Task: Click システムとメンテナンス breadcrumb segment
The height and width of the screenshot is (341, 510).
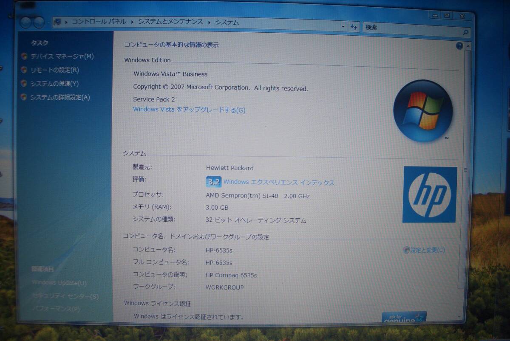Action: [170, 22]
